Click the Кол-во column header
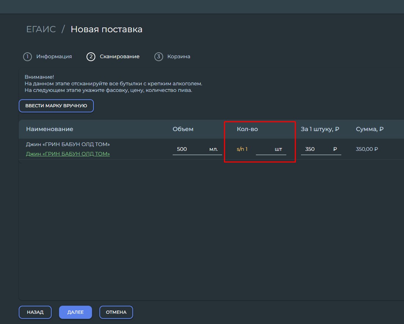Image resolution: width=404 pixels, height=324 pixels. coord(247,129)
